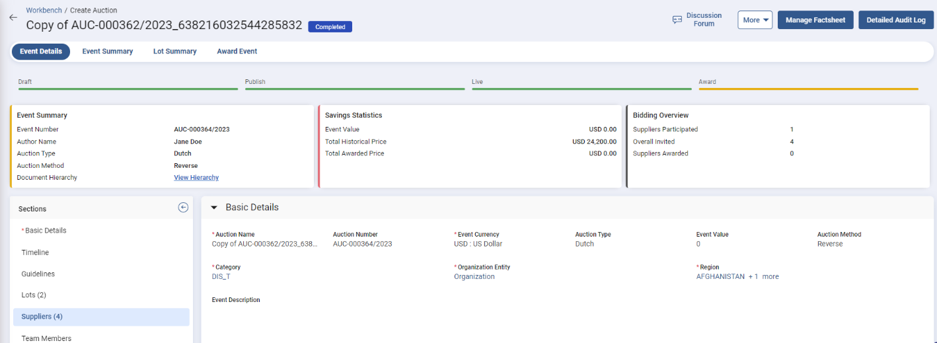
Task: Click the Award stage progress bar
Action: click(x=807, y=88)
